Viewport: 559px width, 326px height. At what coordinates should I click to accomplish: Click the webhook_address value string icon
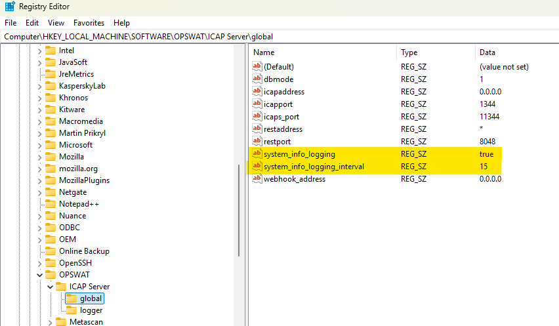pos(257,178)
